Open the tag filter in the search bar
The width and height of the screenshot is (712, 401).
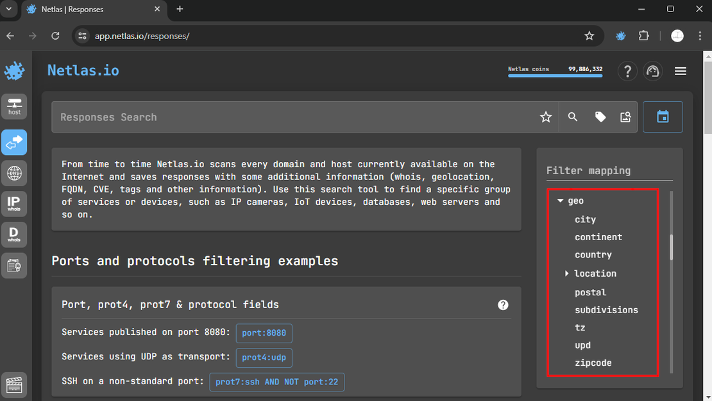click(x=600, y=117)
